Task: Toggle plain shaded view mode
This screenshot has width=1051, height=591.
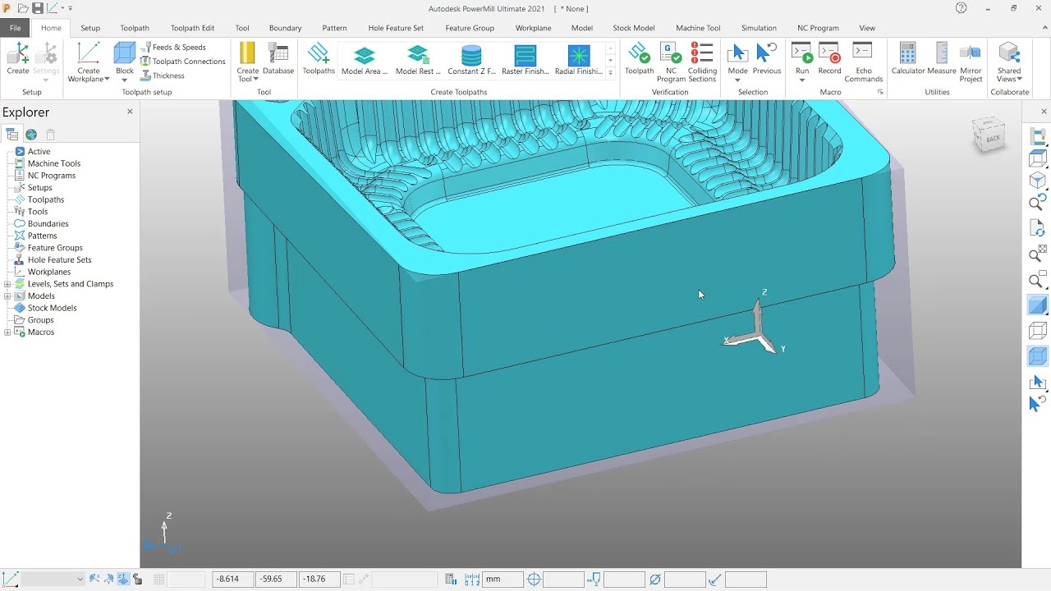Action: point(1037,305)
